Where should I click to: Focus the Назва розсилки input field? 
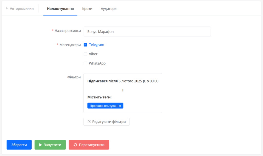(147, 32)
